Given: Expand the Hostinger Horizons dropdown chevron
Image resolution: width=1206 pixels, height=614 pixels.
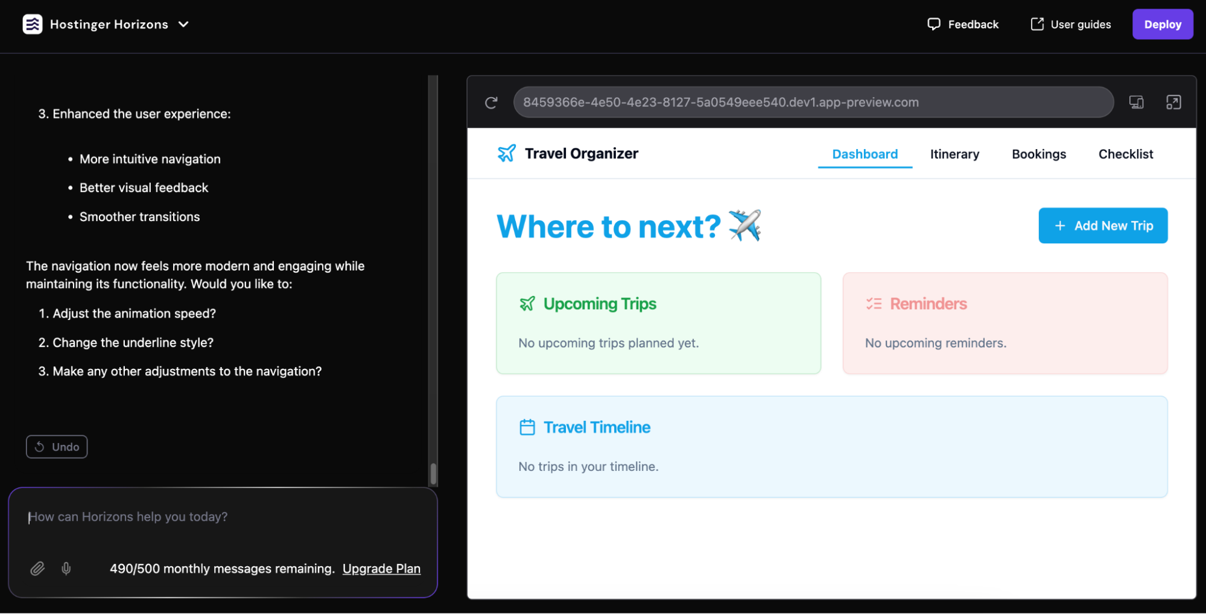Looking at the screenshot, I should pos(184,24).
